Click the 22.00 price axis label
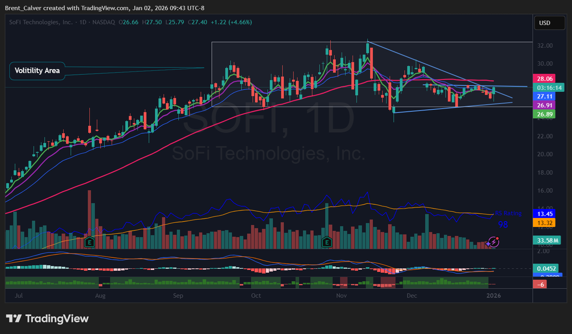Screen dimensions: 572x334 (x=545, y=136)
